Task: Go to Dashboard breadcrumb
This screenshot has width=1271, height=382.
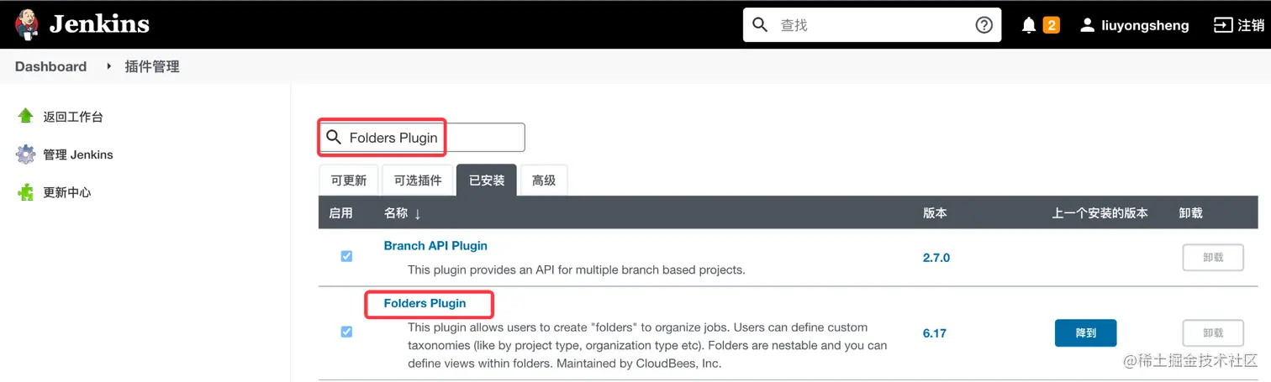Action: point(50,66)
